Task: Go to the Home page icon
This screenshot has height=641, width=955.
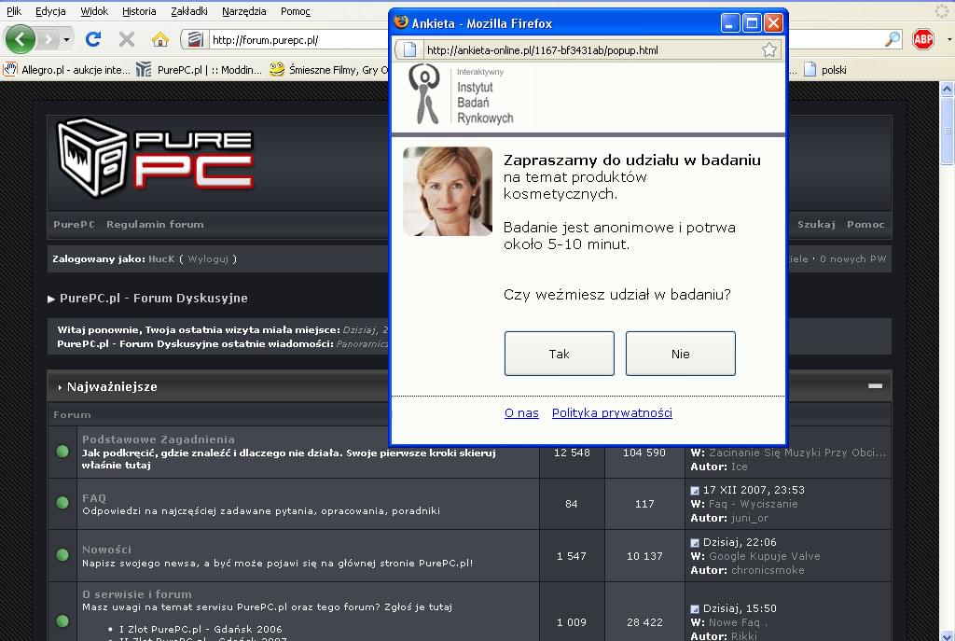Action: coord(160,39)
